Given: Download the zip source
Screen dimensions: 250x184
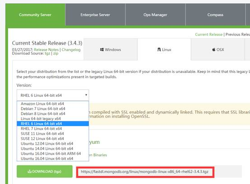Looking at the screenshot, I should [x=56, y=54].
